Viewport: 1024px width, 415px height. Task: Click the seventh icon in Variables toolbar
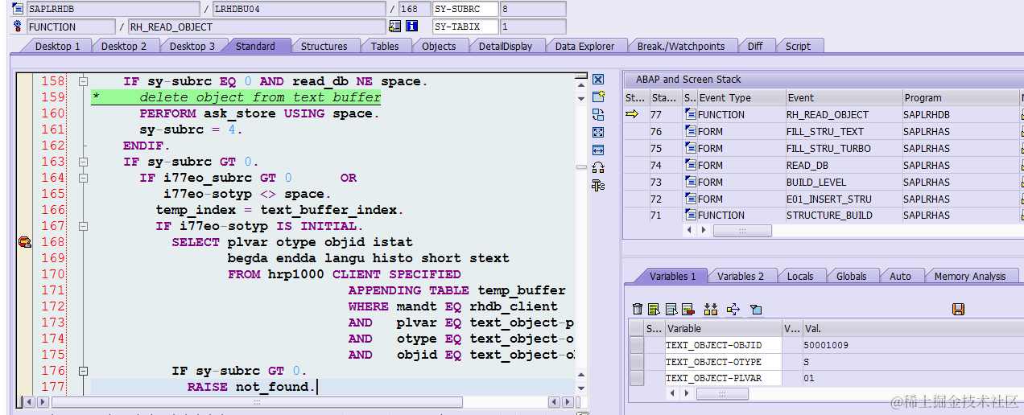point(755,309)
